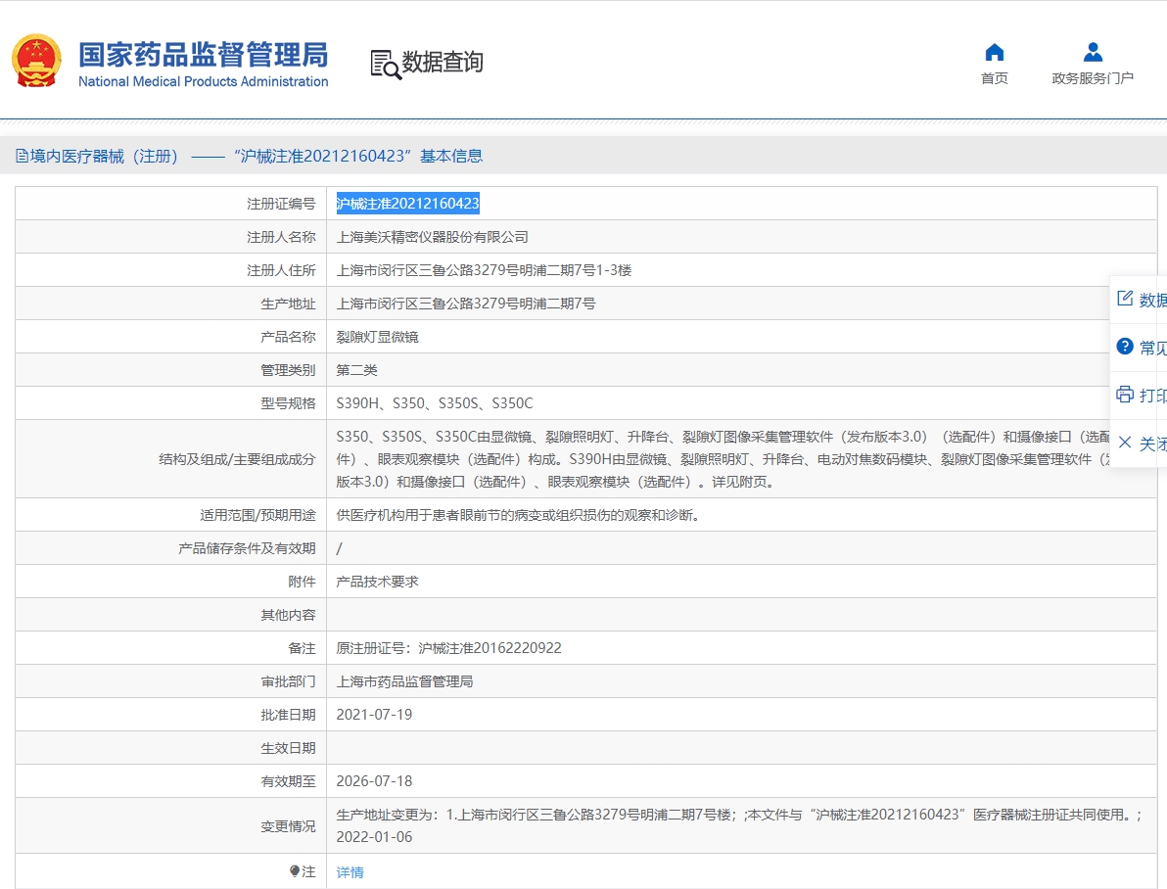Click the 产品名称 row label

click(288, 337)
